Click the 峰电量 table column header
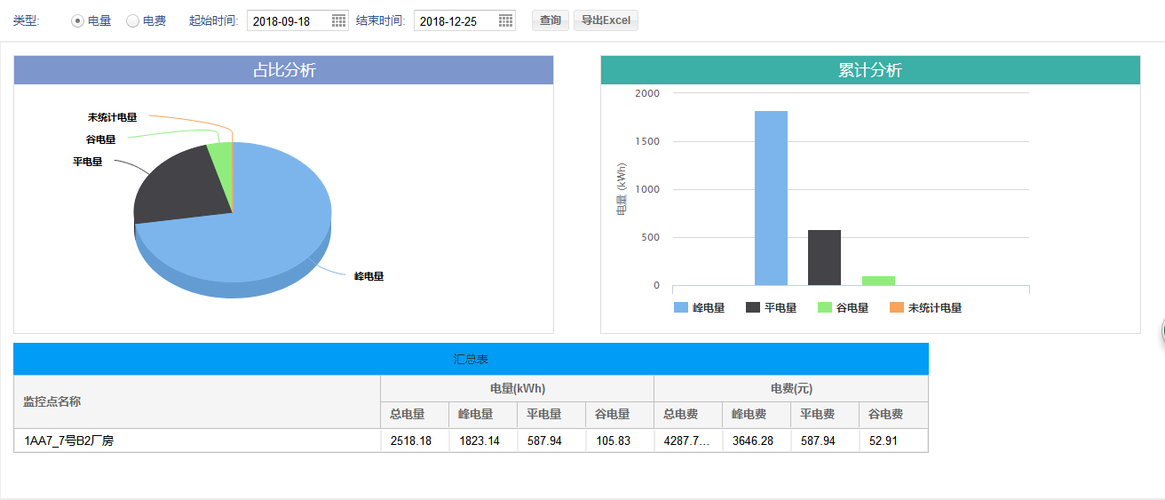Viewport: 1165px width, 500px height. coord(483,415)
